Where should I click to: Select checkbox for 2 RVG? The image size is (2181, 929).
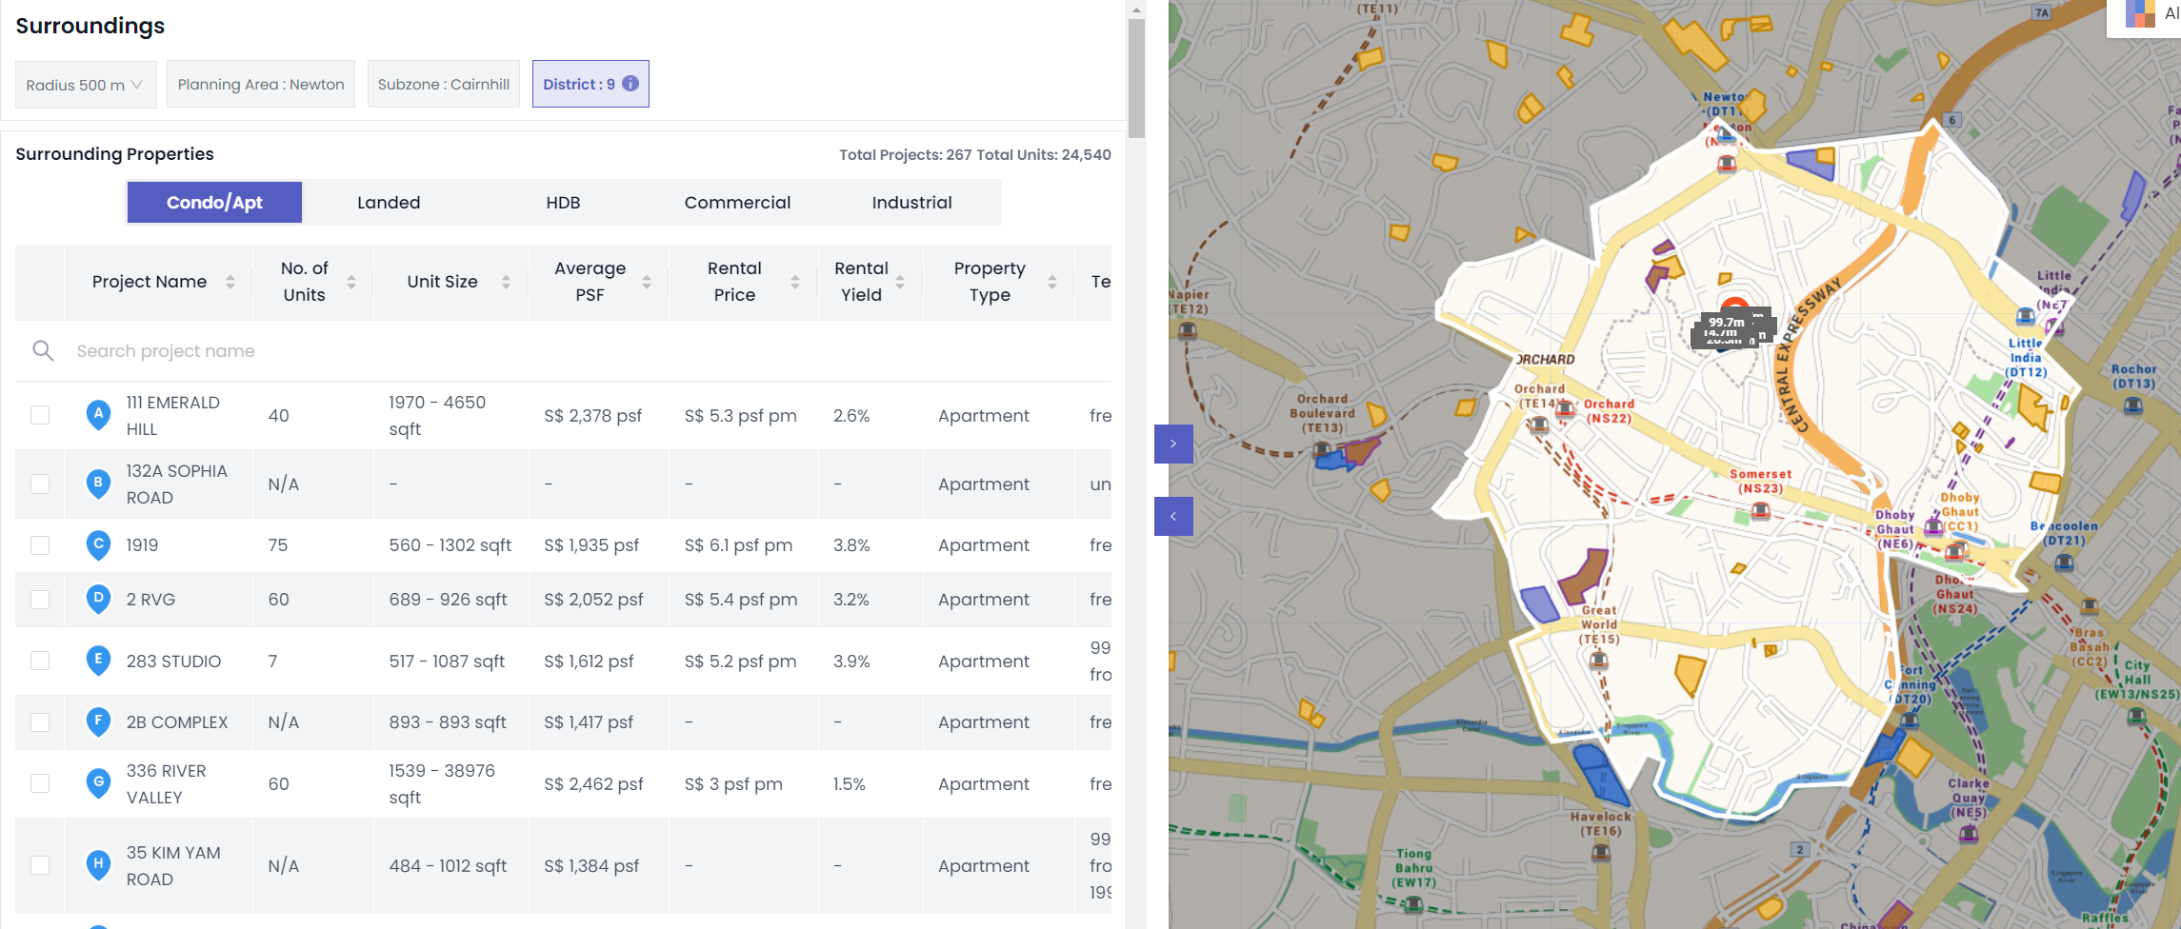pos(40,599)
